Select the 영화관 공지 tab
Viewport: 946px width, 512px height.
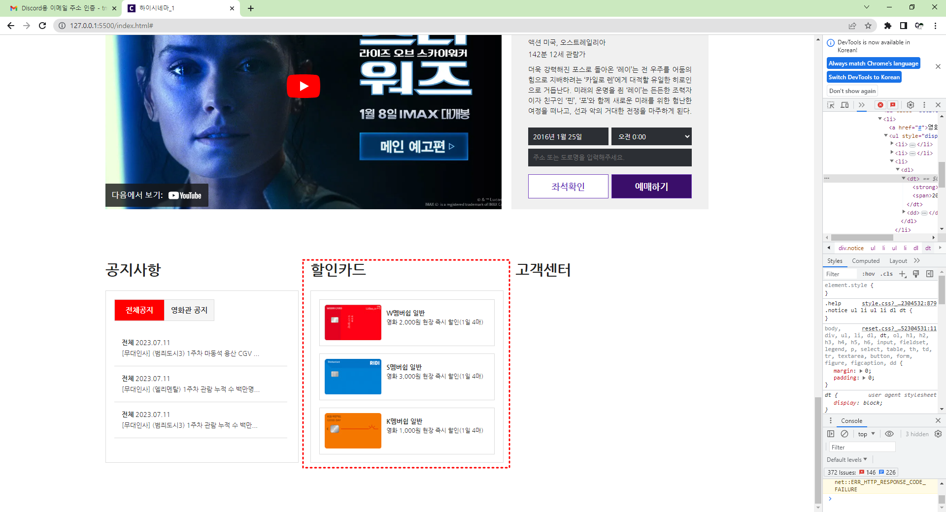(189, 310)
